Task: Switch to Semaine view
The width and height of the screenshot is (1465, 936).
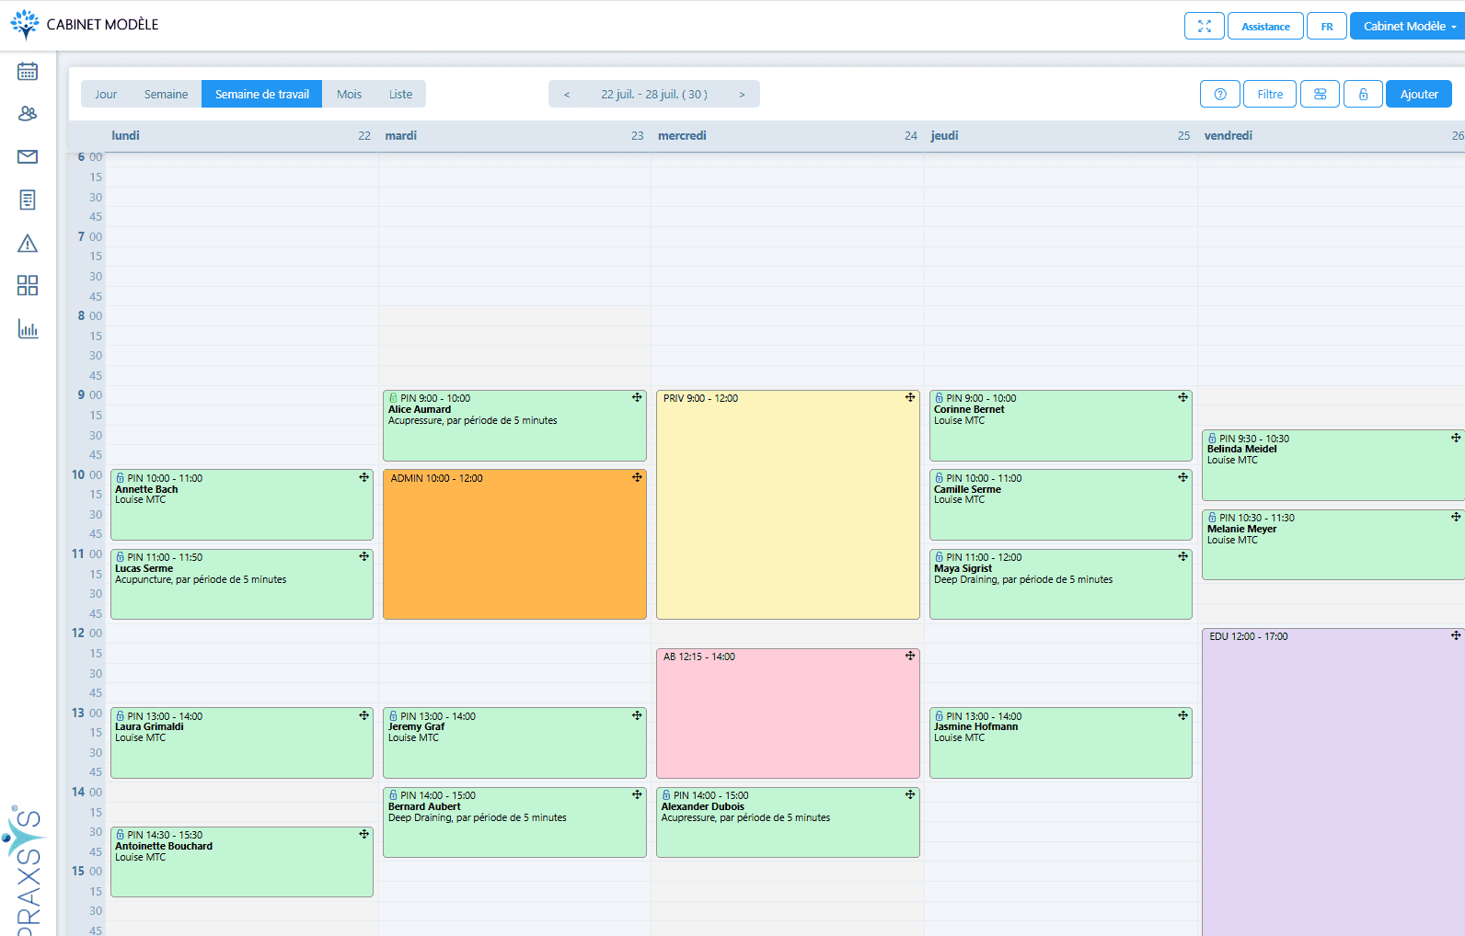Action: (x=166, y=94)
